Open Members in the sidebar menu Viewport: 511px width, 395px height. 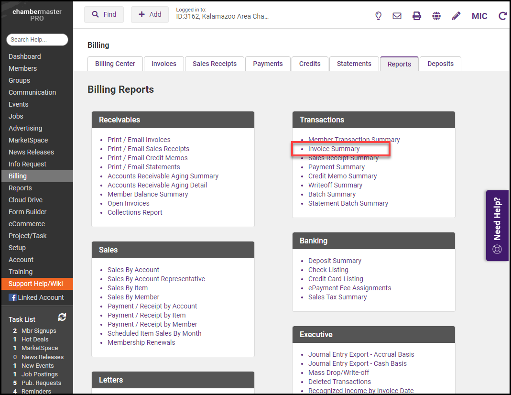[22, 68]
